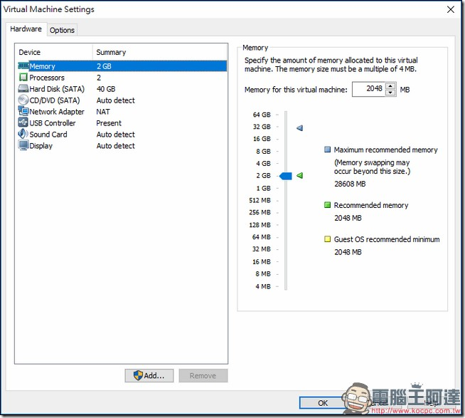Viewport: 465px width, 418px height.
Task: Click the '1 GB' scale label
Action: click(x=263, y=189)
